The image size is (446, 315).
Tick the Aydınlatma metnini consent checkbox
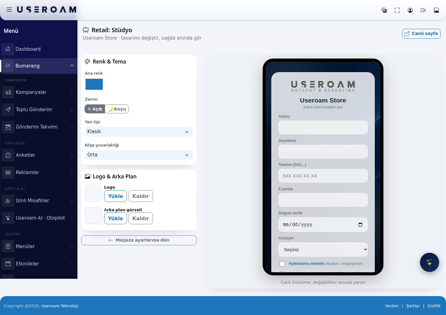[x=282, y=264]
